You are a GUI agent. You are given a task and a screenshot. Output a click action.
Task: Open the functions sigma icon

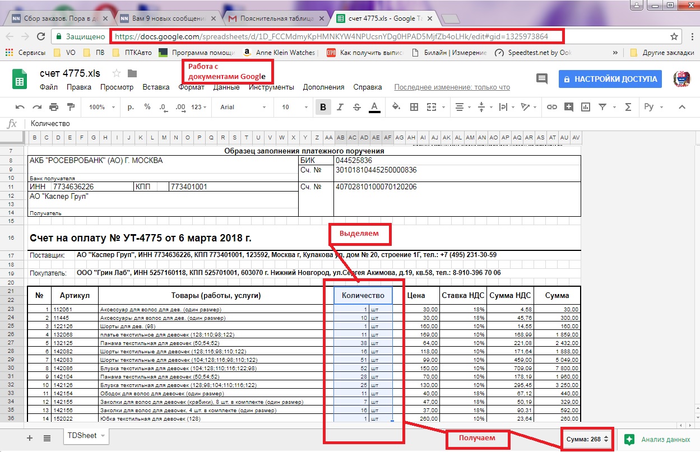point(628,107)
